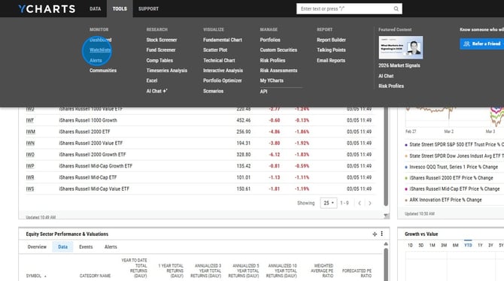Viewport: 504px width, 281px height.
Task: Open the IWN symbol link
Action: 30,144
